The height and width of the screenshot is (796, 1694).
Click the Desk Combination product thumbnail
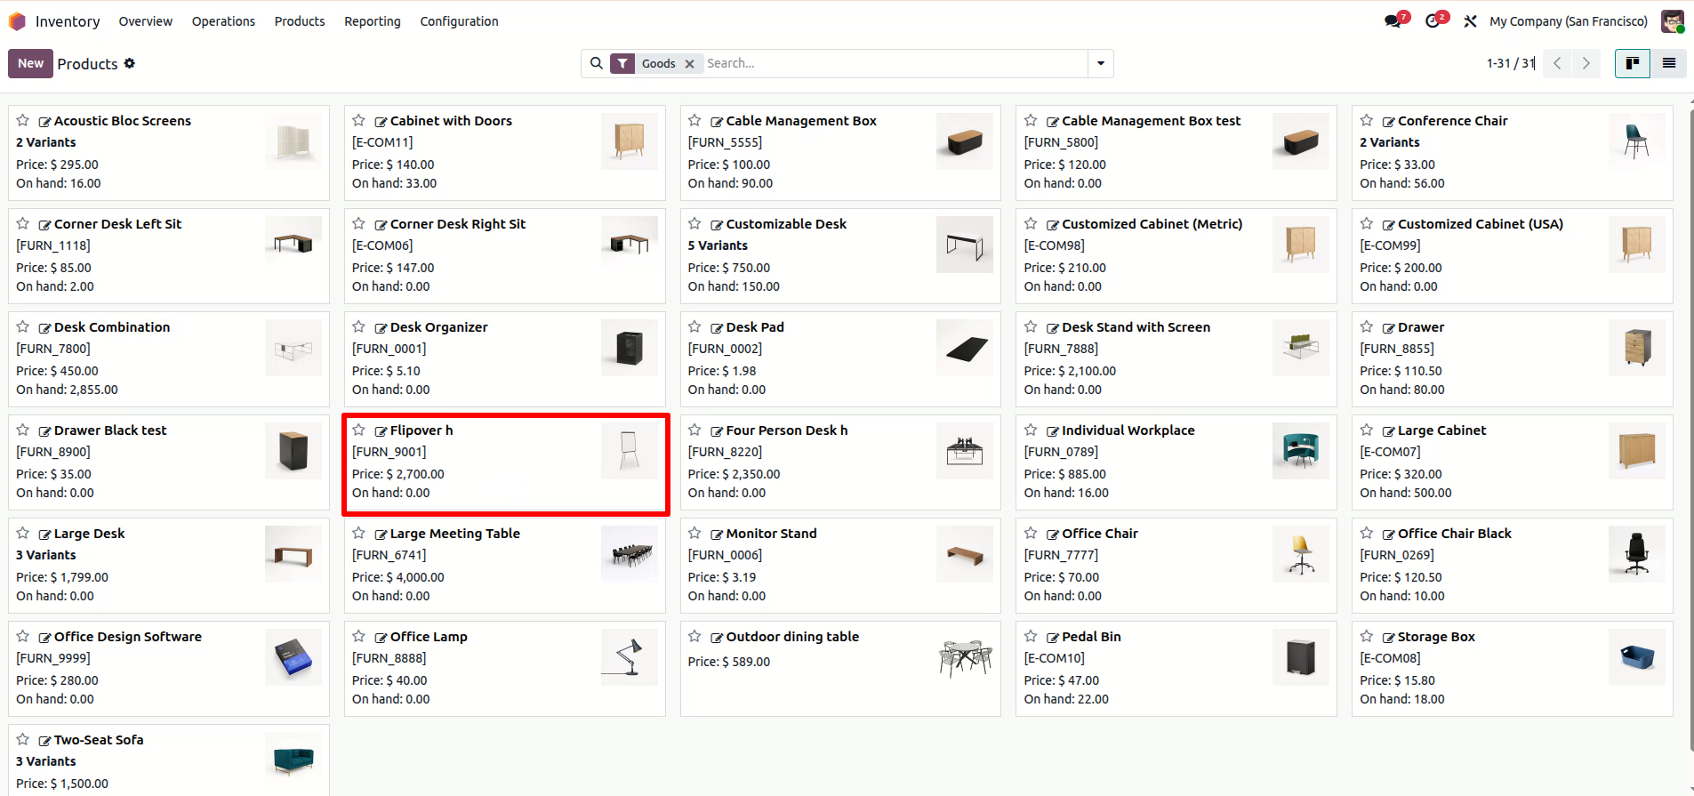293,348
